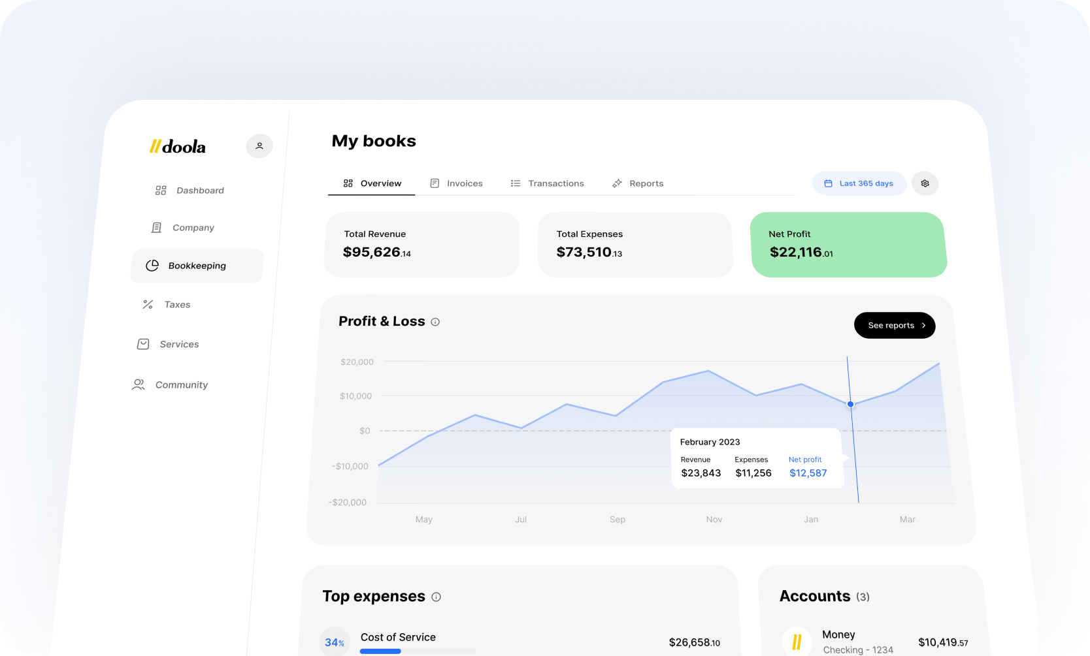
Task: Go to Dashboard in the sidebar
Action: click(x=190, y=191)
